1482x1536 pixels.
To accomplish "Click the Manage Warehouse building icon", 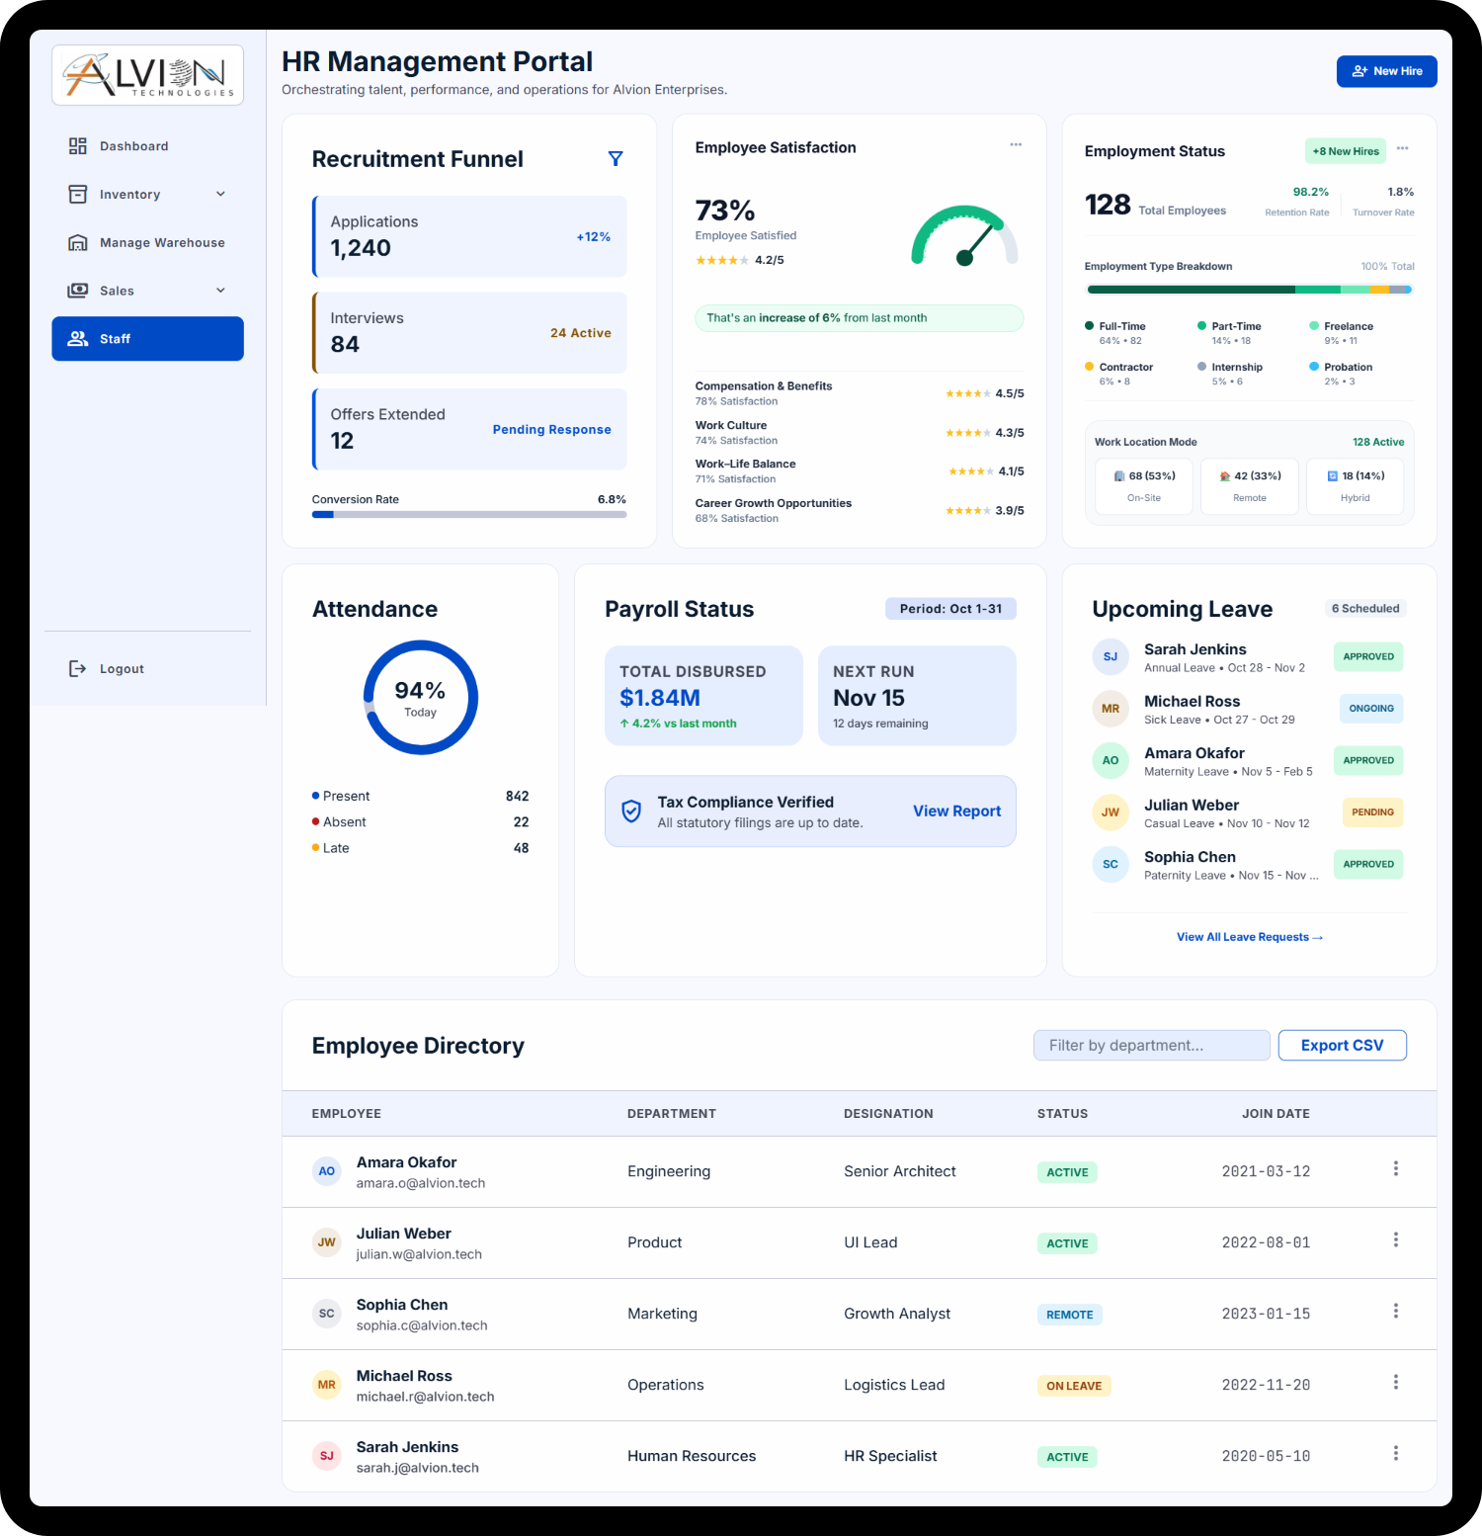I will pyautogui.click(x=78, y=242).
